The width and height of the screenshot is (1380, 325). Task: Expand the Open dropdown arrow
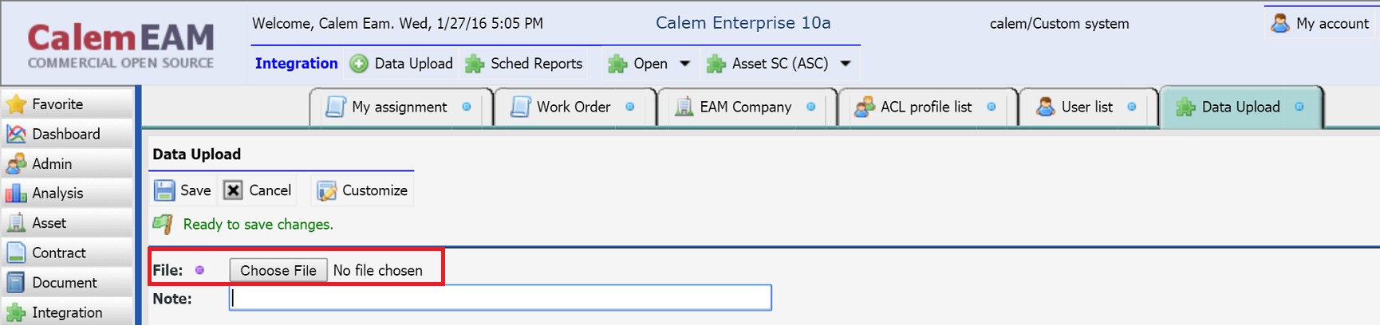point(684,64)
